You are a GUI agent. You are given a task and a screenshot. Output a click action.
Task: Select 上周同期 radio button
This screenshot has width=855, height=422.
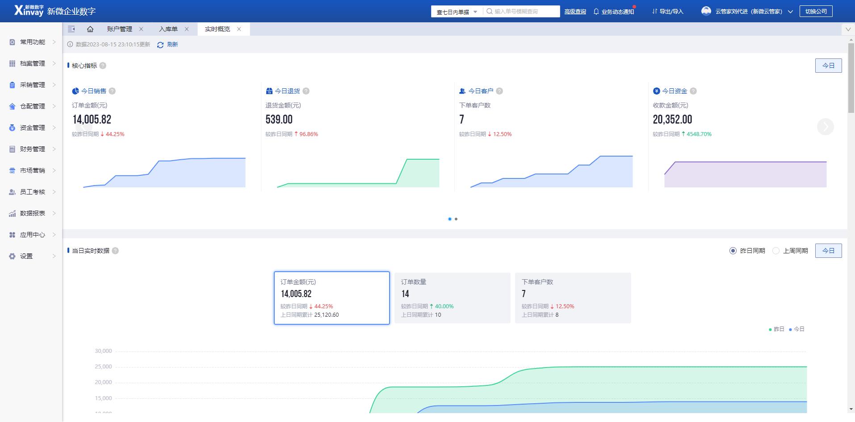pyautogui.click(x=776, y=251)
